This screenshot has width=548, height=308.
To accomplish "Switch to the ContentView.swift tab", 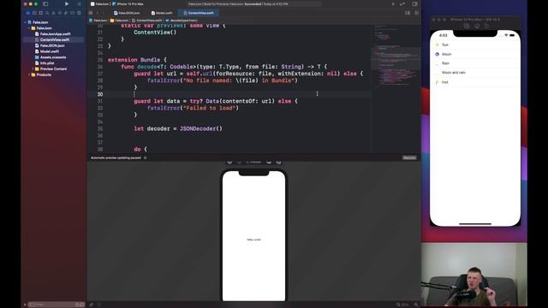I will point(199,13).
